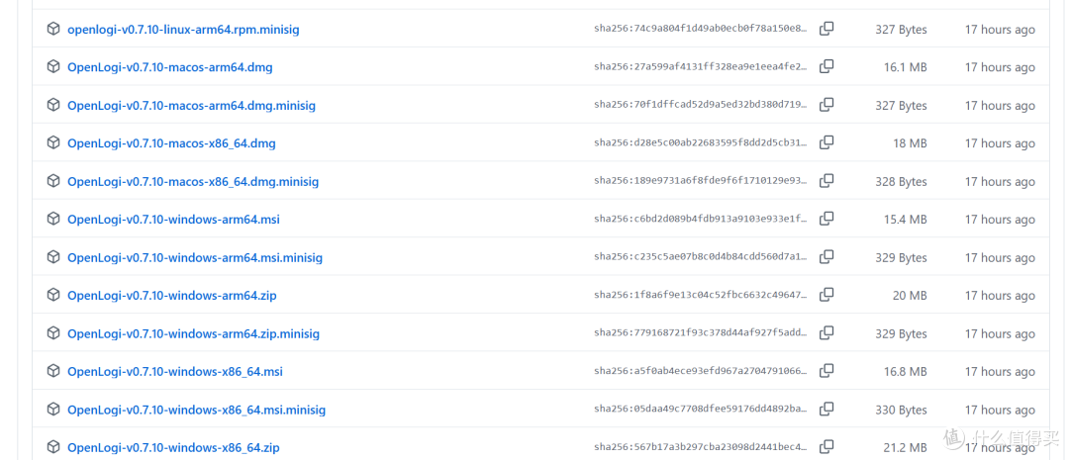Screen dimensions: 1069x460
Task: Click package icon beside windows-arm64.zip.minisig
Action: (x=53, y=333)
